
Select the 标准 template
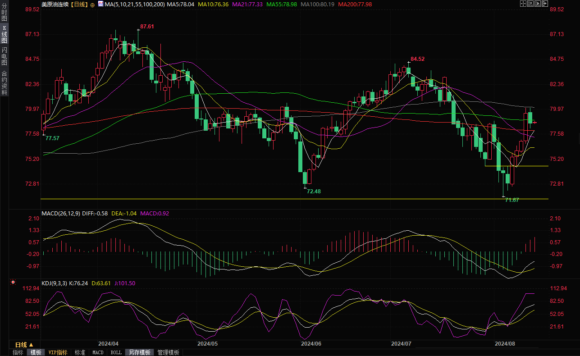pos(80,352)
